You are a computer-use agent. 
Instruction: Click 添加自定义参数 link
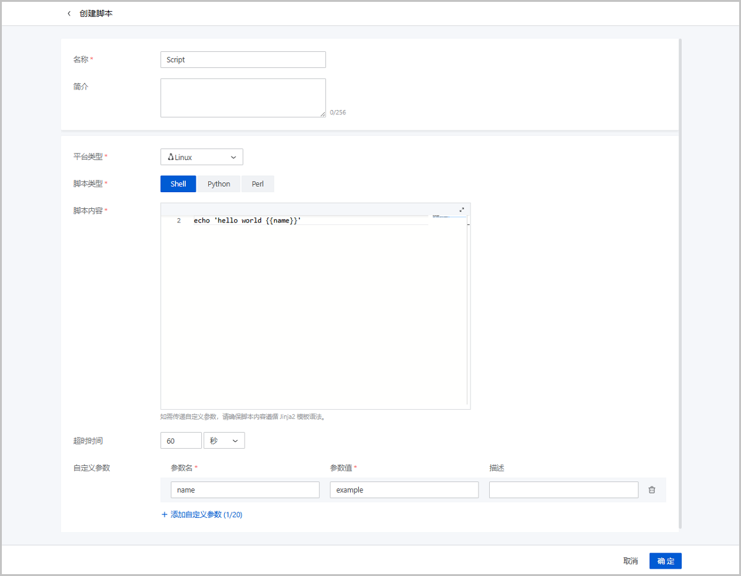(x=206, y=514)
